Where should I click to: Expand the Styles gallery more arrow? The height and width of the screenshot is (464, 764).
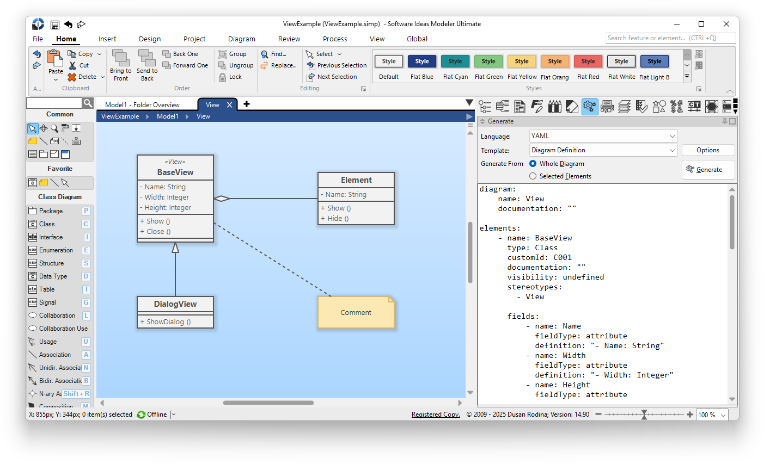click(687, 77)
